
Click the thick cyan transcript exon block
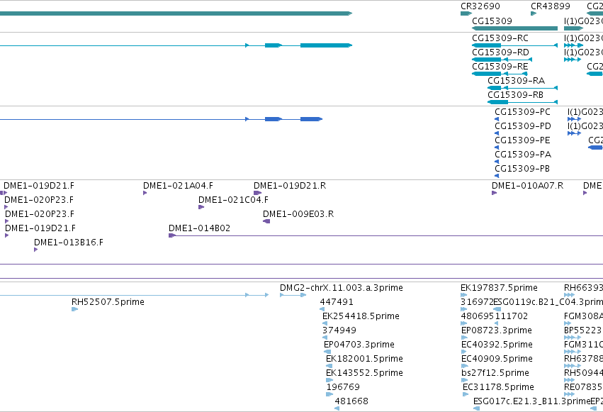326,45
